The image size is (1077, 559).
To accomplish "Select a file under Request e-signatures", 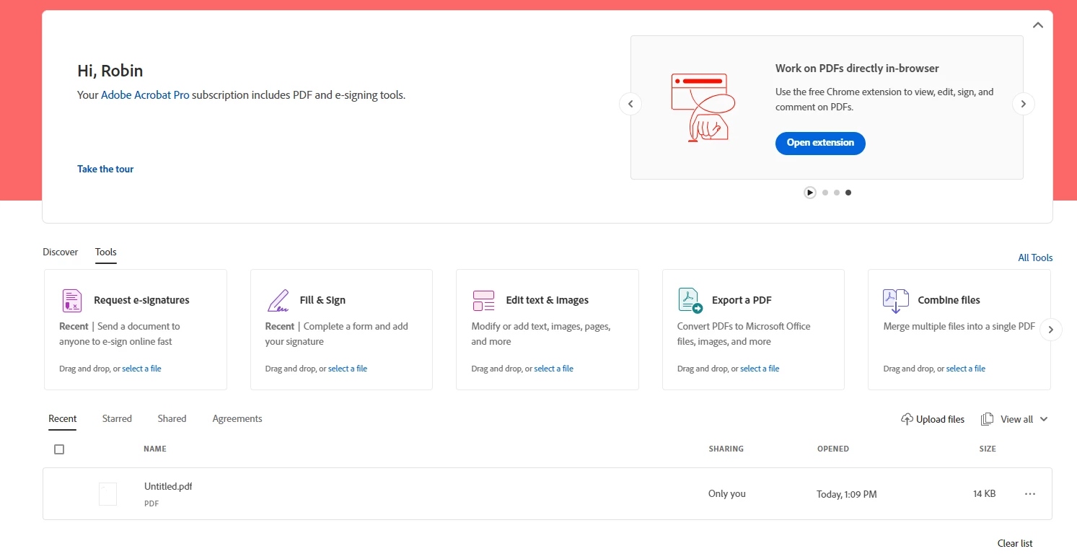I will point(141,369).
